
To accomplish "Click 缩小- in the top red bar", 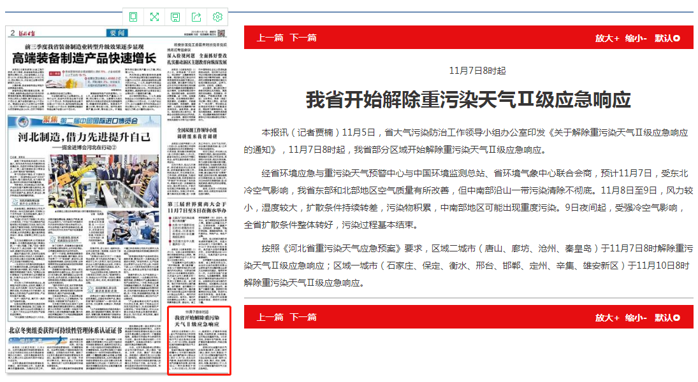I will [x=636, y=38].
